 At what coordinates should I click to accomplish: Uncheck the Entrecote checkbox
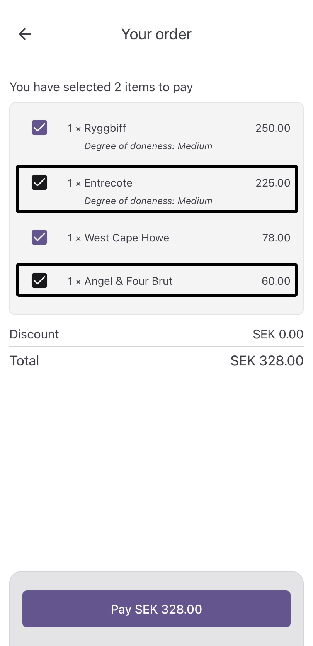[x=39, y=182]
